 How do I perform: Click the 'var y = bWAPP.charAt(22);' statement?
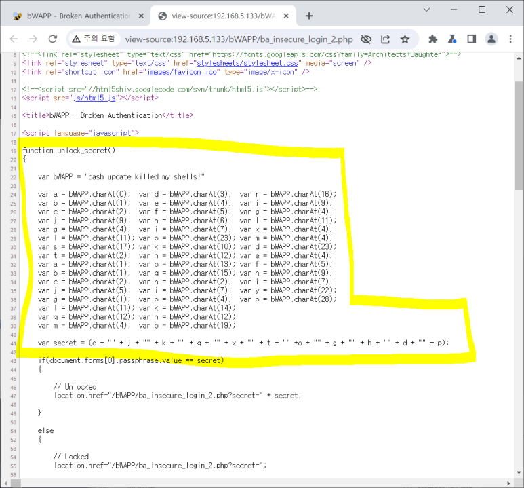point(288,290)
